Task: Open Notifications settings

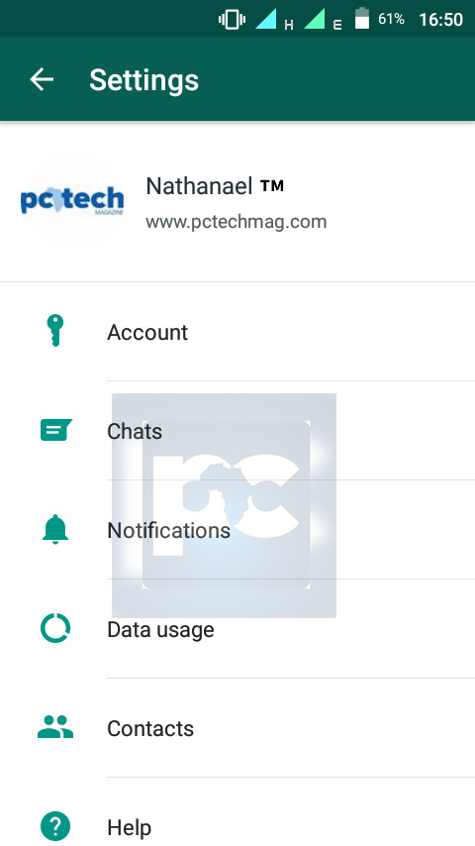Action: (x=237, y=530)
